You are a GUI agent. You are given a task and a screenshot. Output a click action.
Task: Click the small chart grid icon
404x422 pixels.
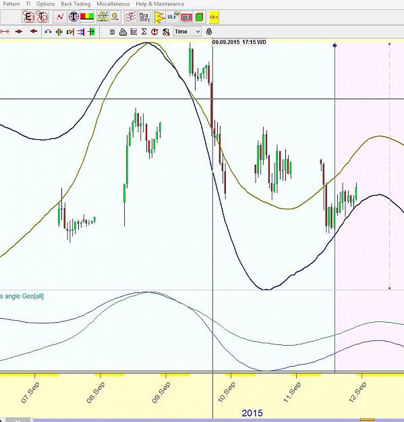click(x=134, y=32)
